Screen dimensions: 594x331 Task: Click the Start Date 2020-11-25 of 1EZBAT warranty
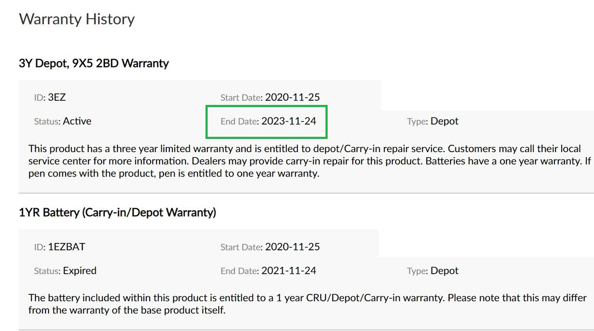coord(293,247)
